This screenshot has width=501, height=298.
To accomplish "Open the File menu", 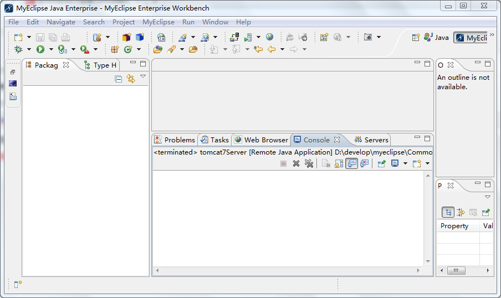I will tap(13, 22).
